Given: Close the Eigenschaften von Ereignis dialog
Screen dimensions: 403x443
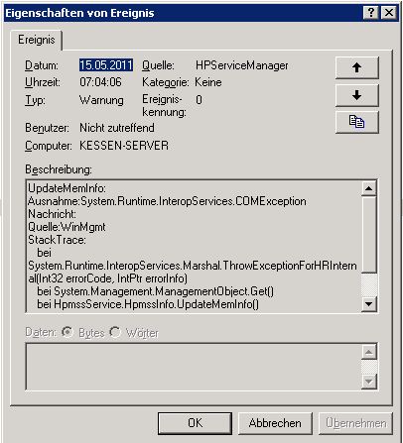Looking at the screenshot, I should [x=389, y=13].
